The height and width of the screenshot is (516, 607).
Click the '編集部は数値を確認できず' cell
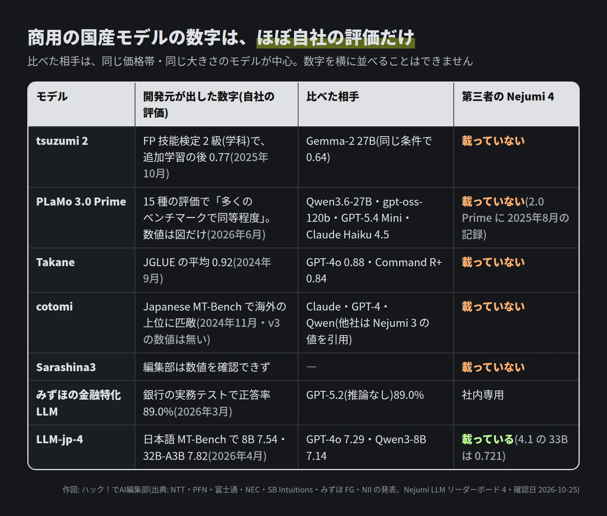tap(217, 367)
